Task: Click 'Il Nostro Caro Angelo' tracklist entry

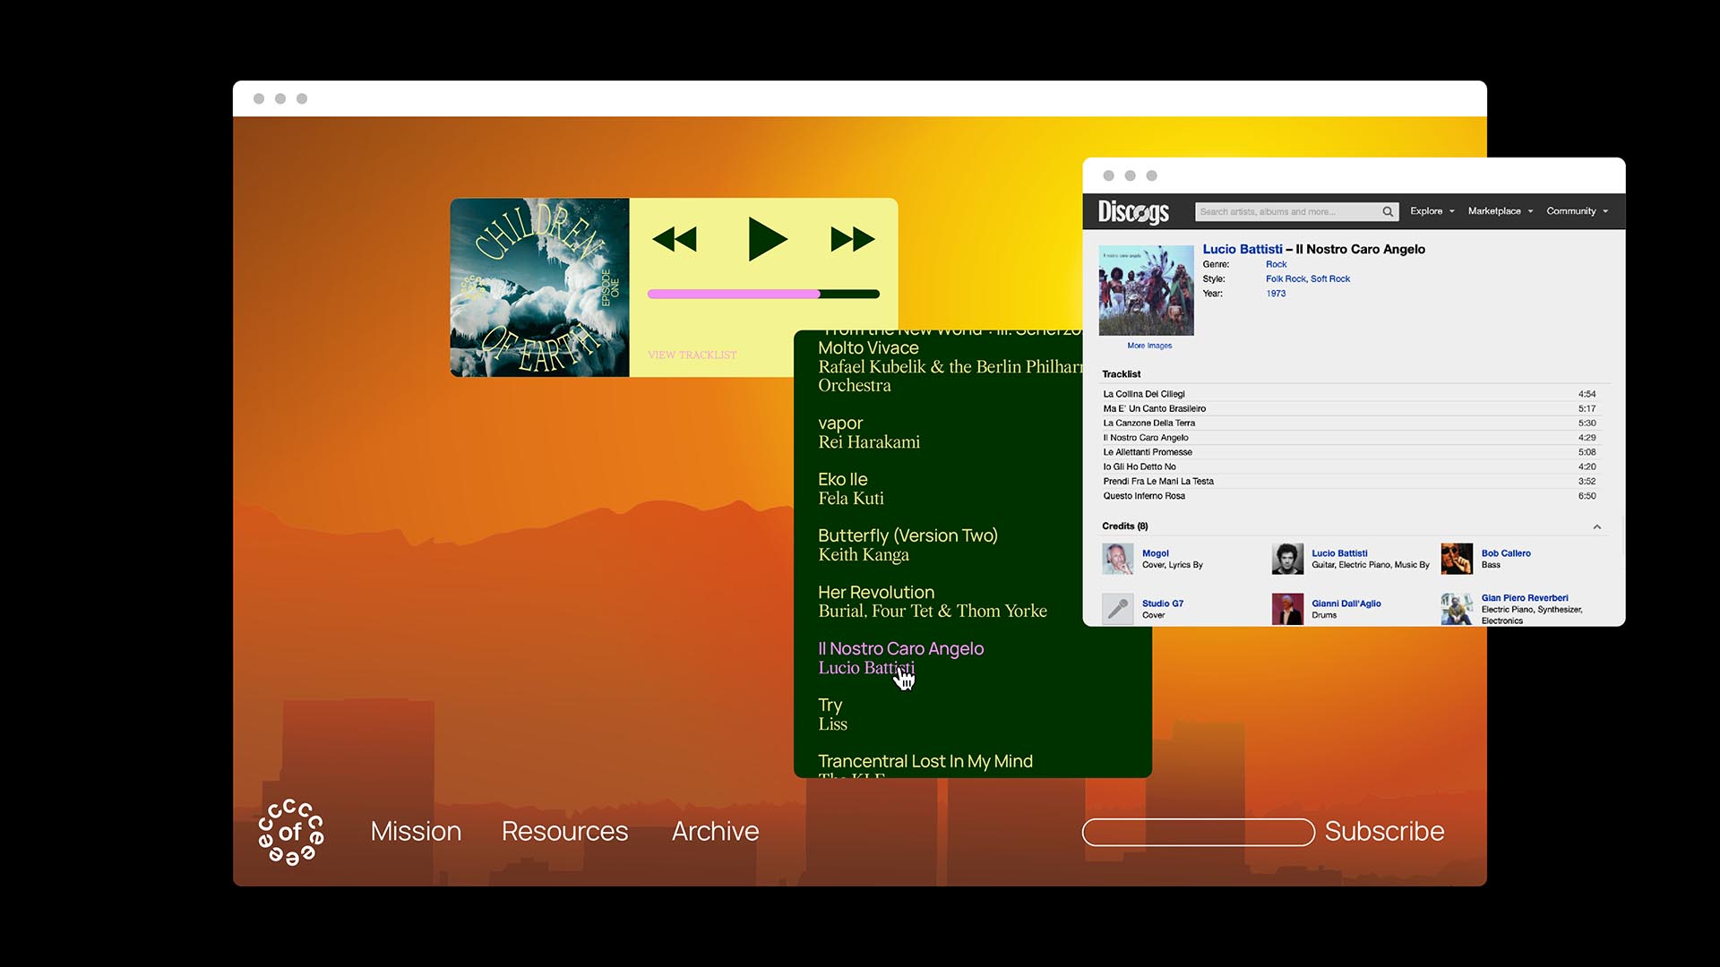Action: coord(900,658)
